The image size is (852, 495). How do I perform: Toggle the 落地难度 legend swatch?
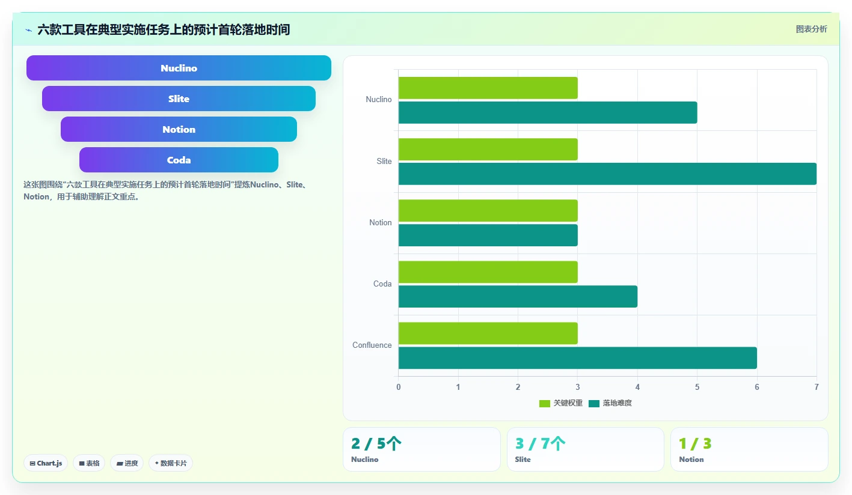tap(594, 403)
